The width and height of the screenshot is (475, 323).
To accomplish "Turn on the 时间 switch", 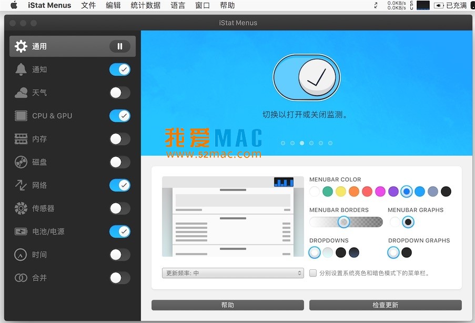I will (120, 255).
